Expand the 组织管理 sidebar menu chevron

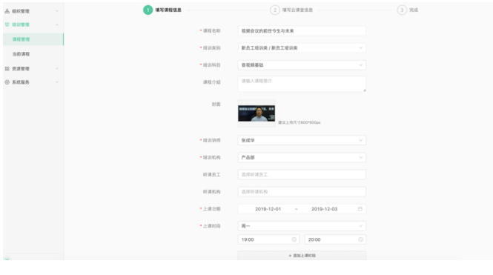coord(57,11)
